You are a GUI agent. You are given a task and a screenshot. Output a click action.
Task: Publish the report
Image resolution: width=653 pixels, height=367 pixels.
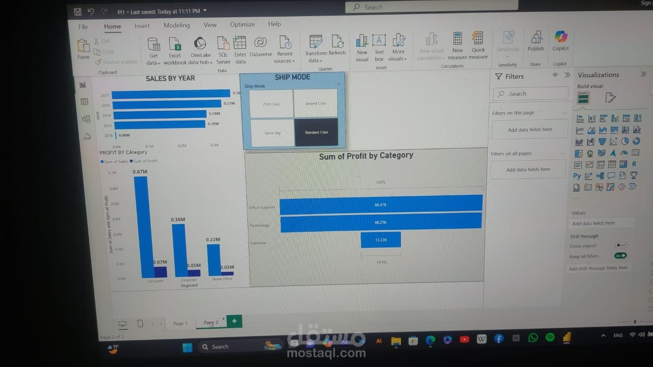536,41
